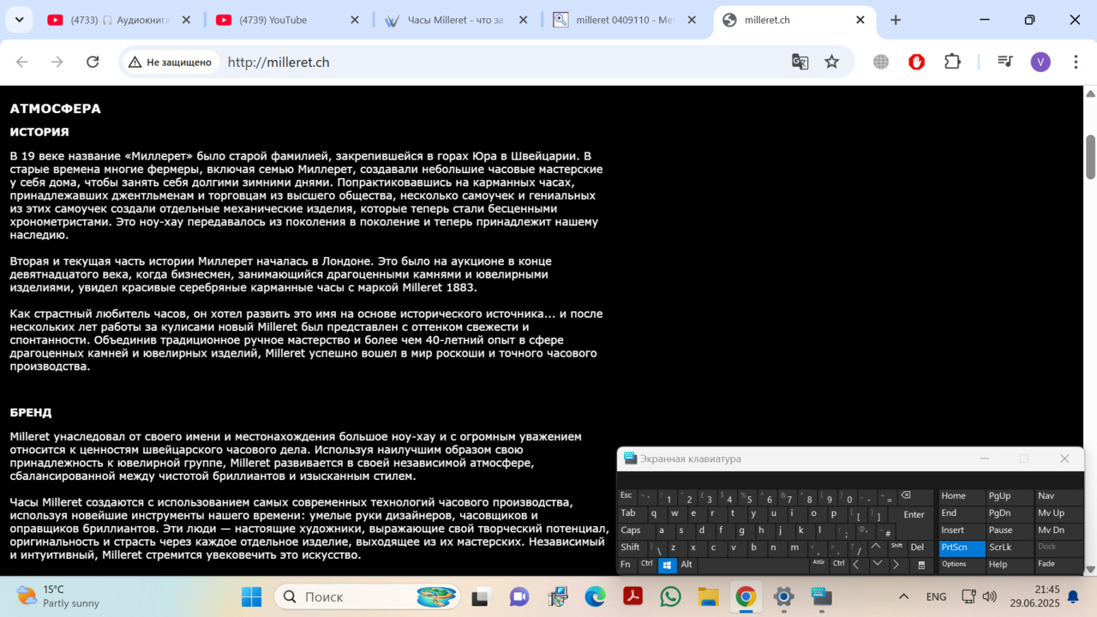The width and height of the screenshot is (1097, 617).
Task: Click the browser forward arrow
Action: 57,62
